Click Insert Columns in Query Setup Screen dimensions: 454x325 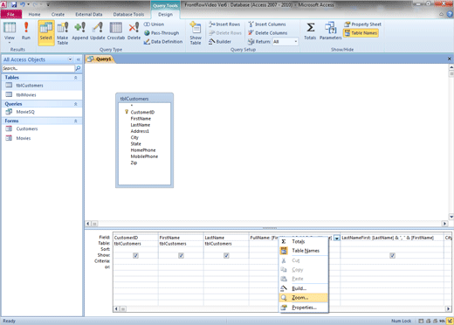tap(267, 24)
